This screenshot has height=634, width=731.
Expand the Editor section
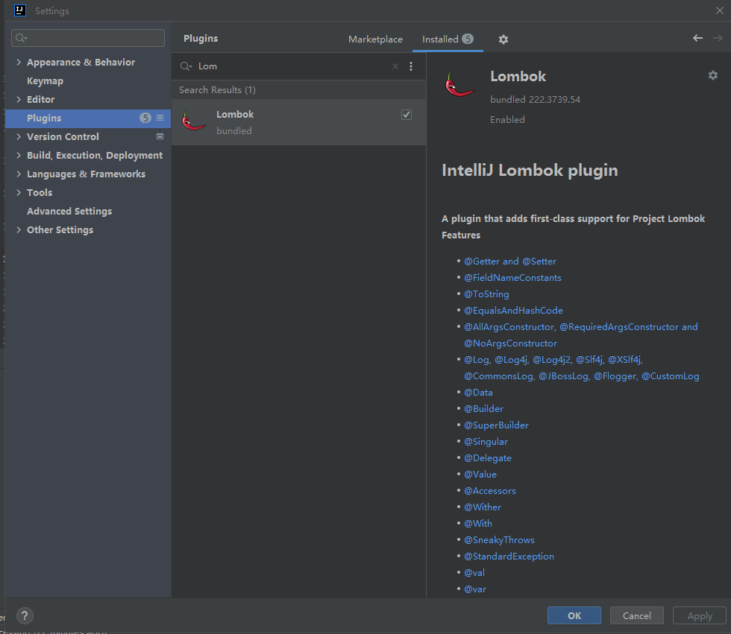pos(19,99)
